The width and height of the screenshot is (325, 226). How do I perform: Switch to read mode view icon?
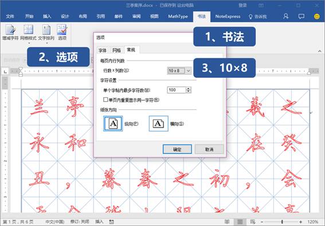click(x=228, y=222)
